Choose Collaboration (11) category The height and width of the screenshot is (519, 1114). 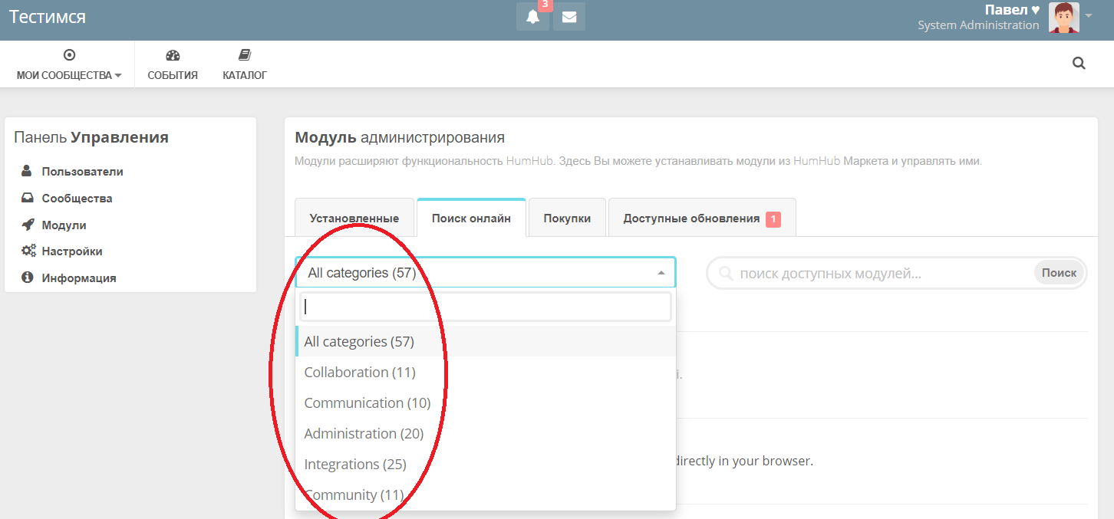pos(486,372)
